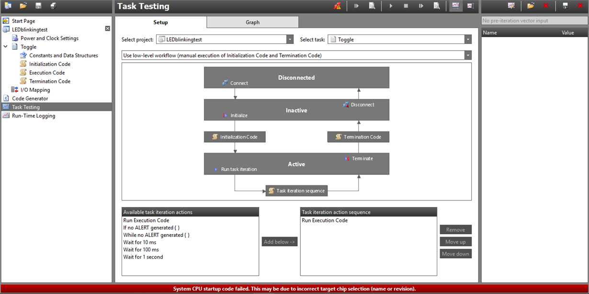Click the graph icon with vertical scale arrows

click(x=470, y=6)
